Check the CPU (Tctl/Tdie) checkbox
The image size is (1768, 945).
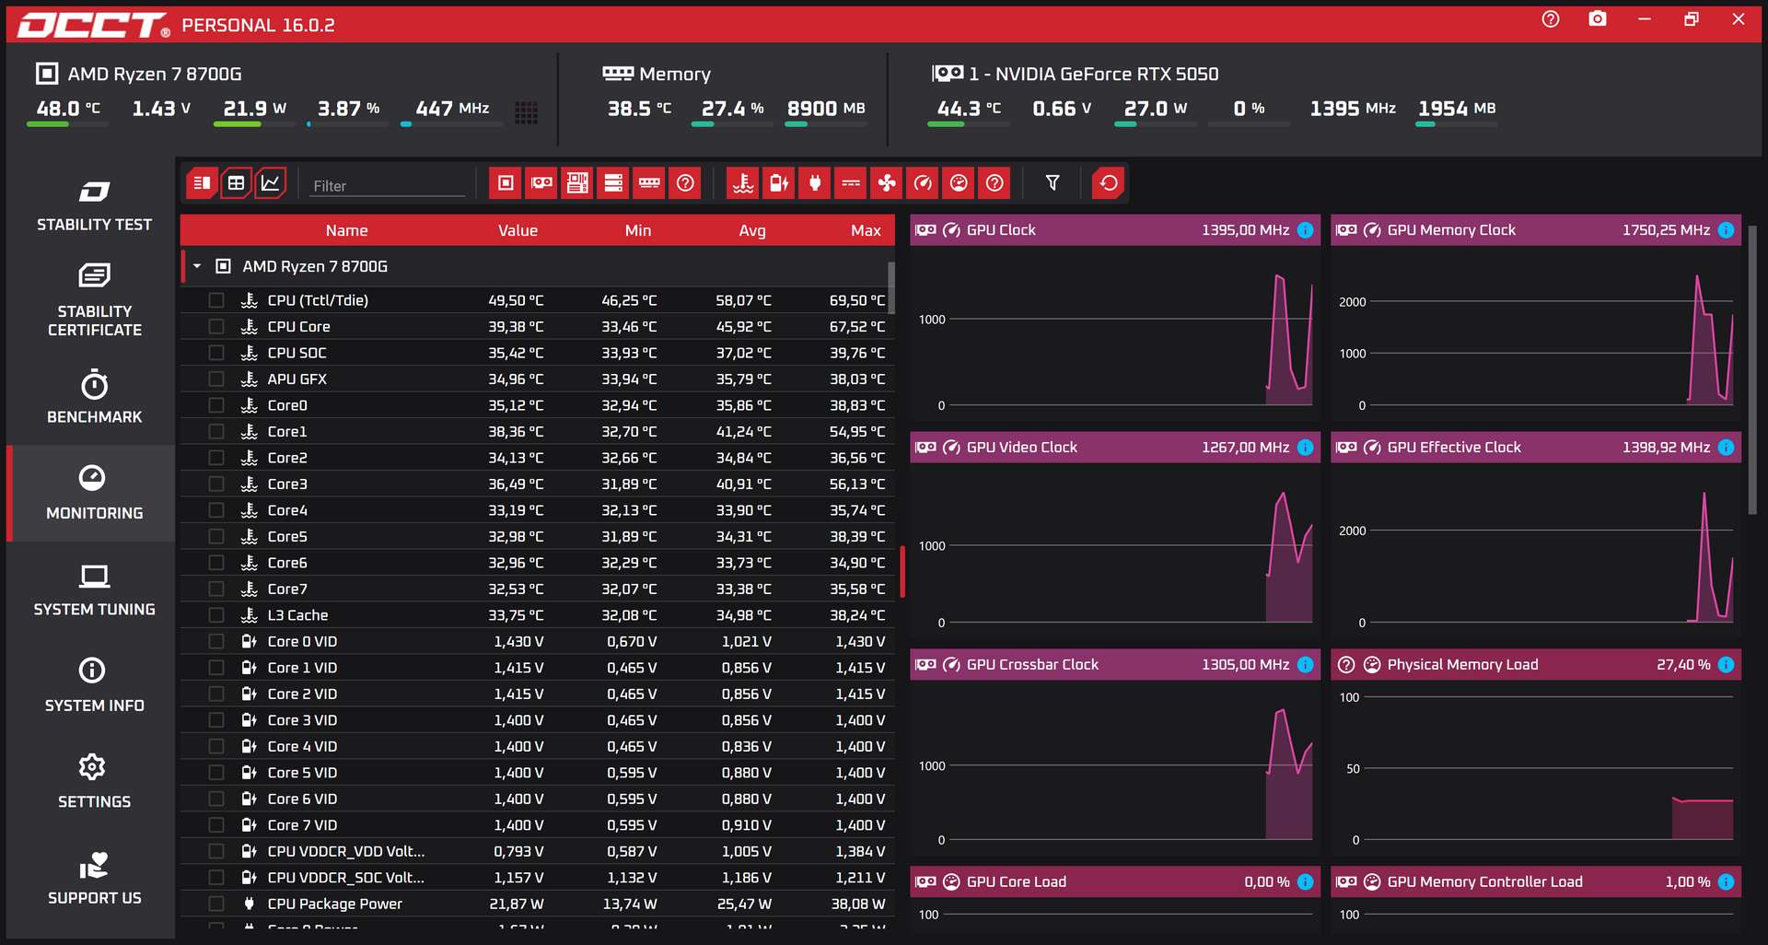point(216,300)
